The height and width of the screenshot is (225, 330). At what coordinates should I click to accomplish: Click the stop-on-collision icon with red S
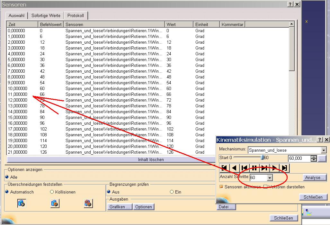(88, 203)
